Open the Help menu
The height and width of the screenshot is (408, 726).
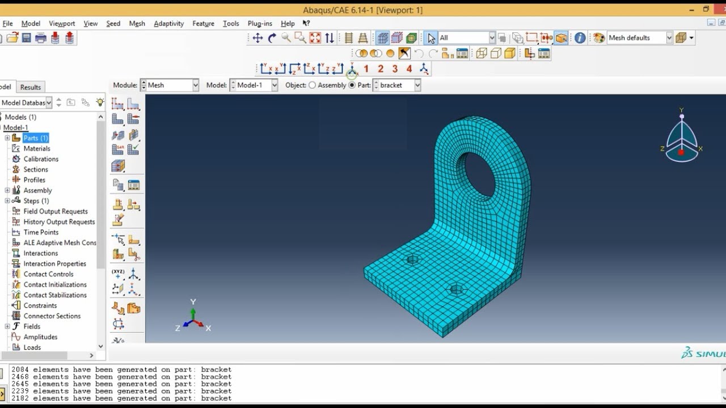pos(288,24)
